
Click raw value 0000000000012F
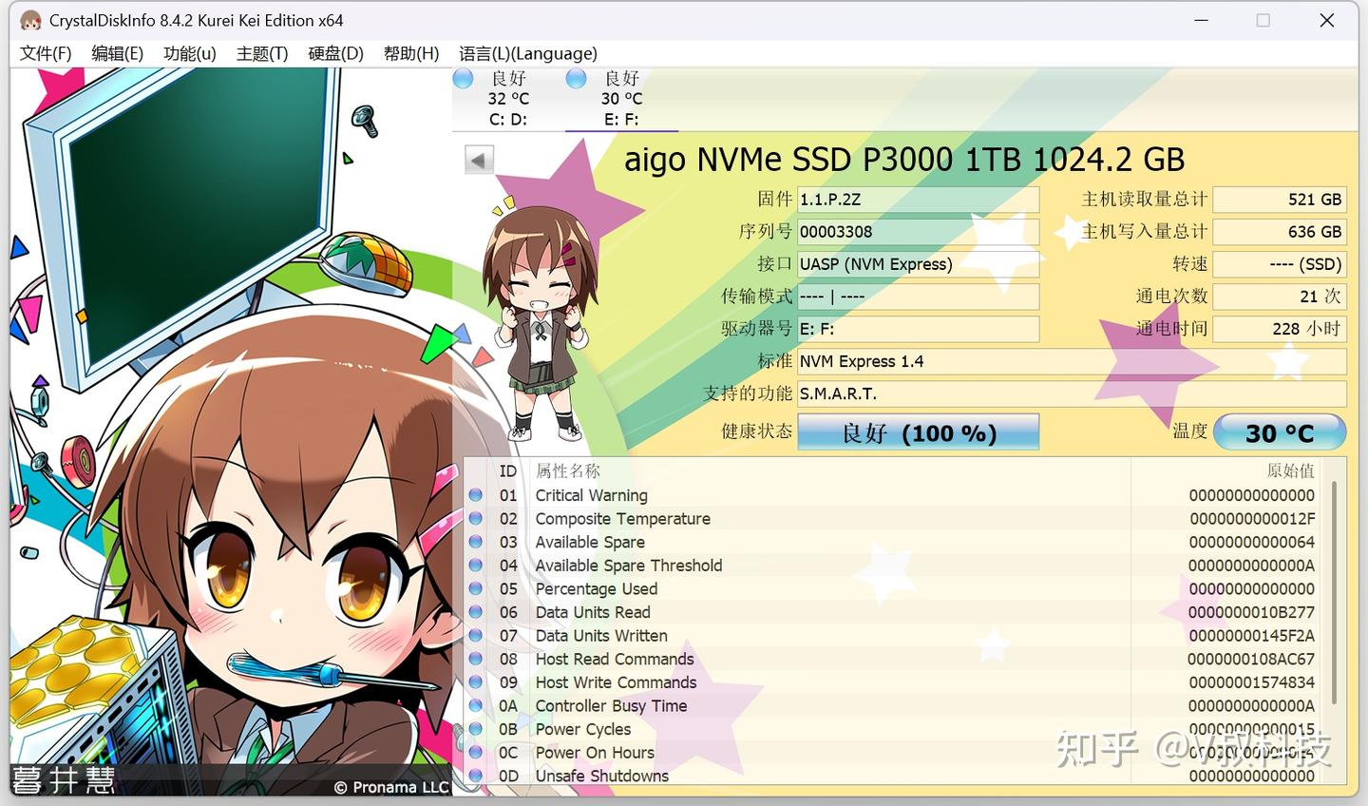coord(1252,519)
